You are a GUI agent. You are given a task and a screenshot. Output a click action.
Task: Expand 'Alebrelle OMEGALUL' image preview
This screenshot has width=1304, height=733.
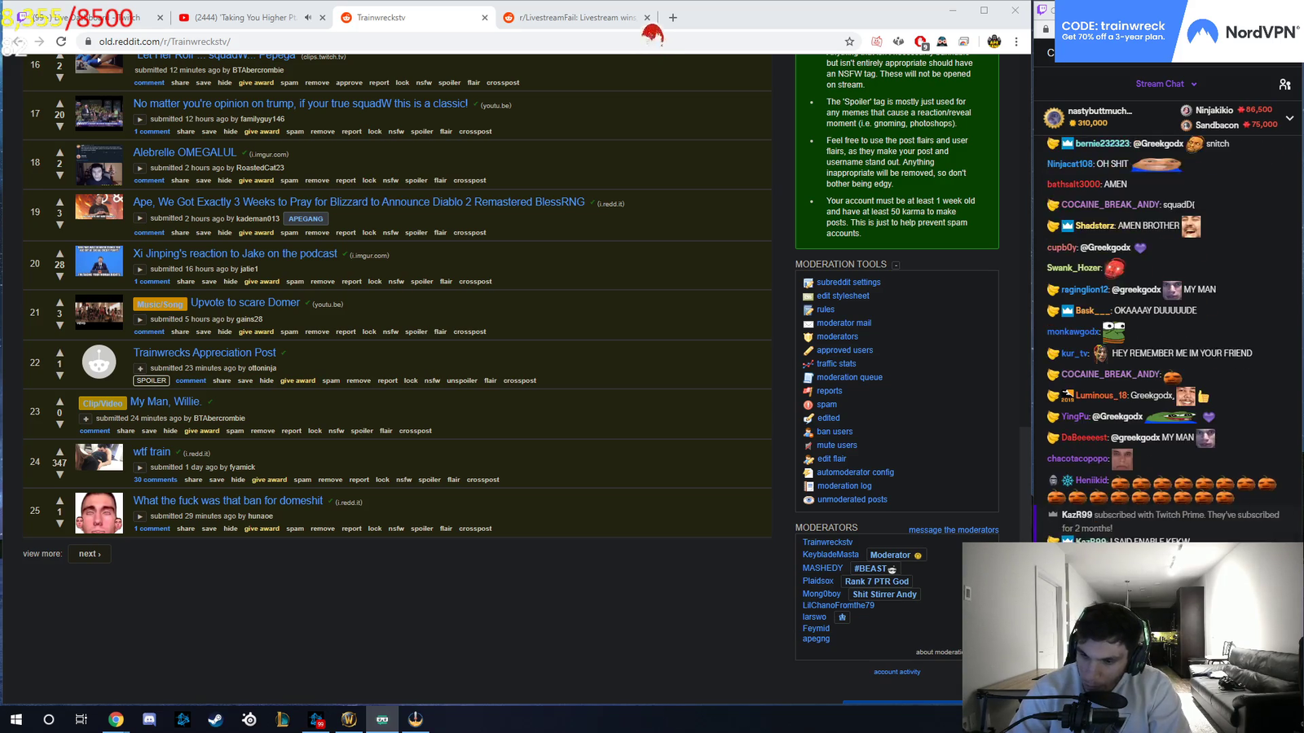139,169
